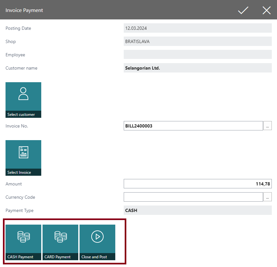Click the Invoice Payment title text
The image size is (277, 267).
click(x=24, y=10)
